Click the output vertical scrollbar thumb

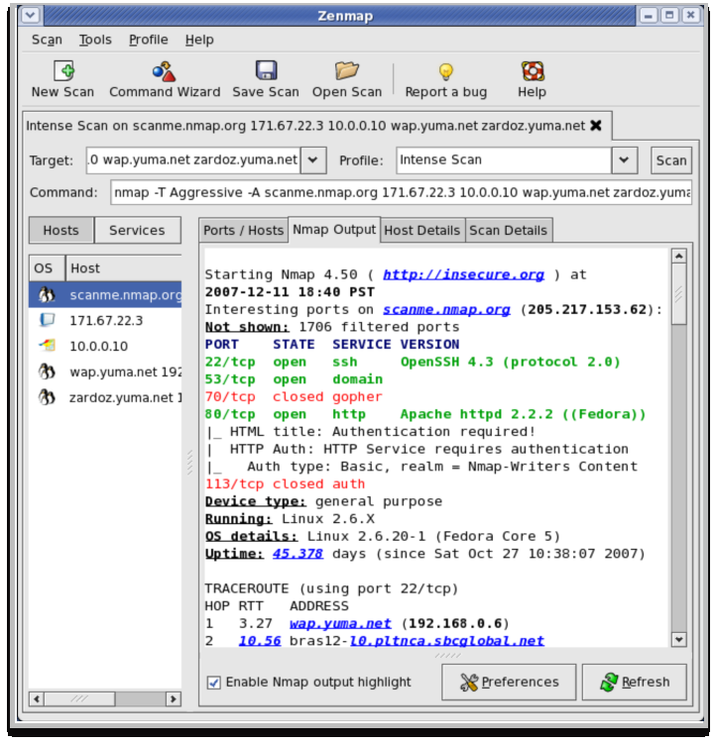[x=679, y=294]
